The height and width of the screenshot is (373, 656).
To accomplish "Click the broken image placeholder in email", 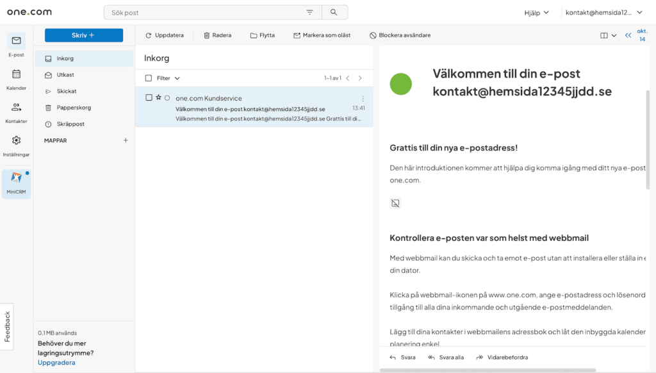I will click(395, 203).
